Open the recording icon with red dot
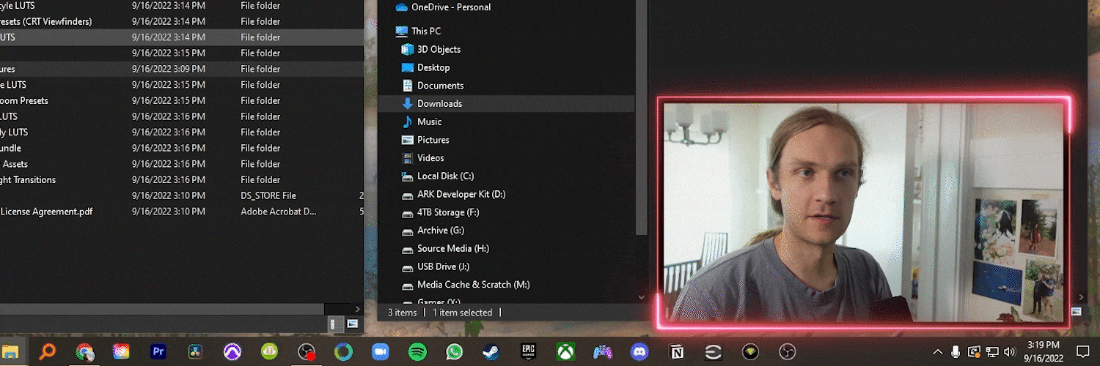Viewport: 1100px width, 366px height. (x=307, y=352)
